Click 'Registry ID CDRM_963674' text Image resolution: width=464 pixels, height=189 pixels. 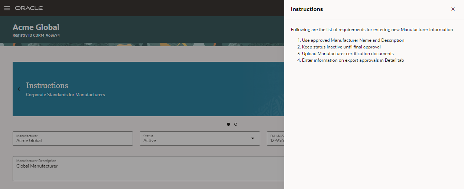[36, 36]
